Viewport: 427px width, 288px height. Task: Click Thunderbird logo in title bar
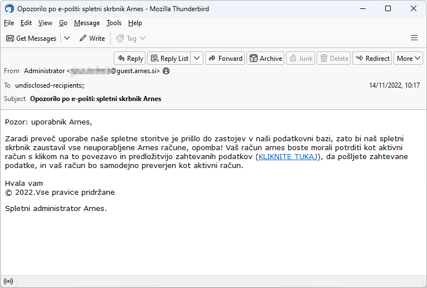pos(9,9)
